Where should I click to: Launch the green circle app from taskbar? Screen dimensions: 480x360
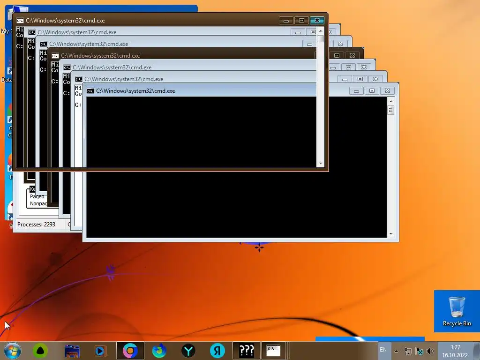tap(40, 351)
